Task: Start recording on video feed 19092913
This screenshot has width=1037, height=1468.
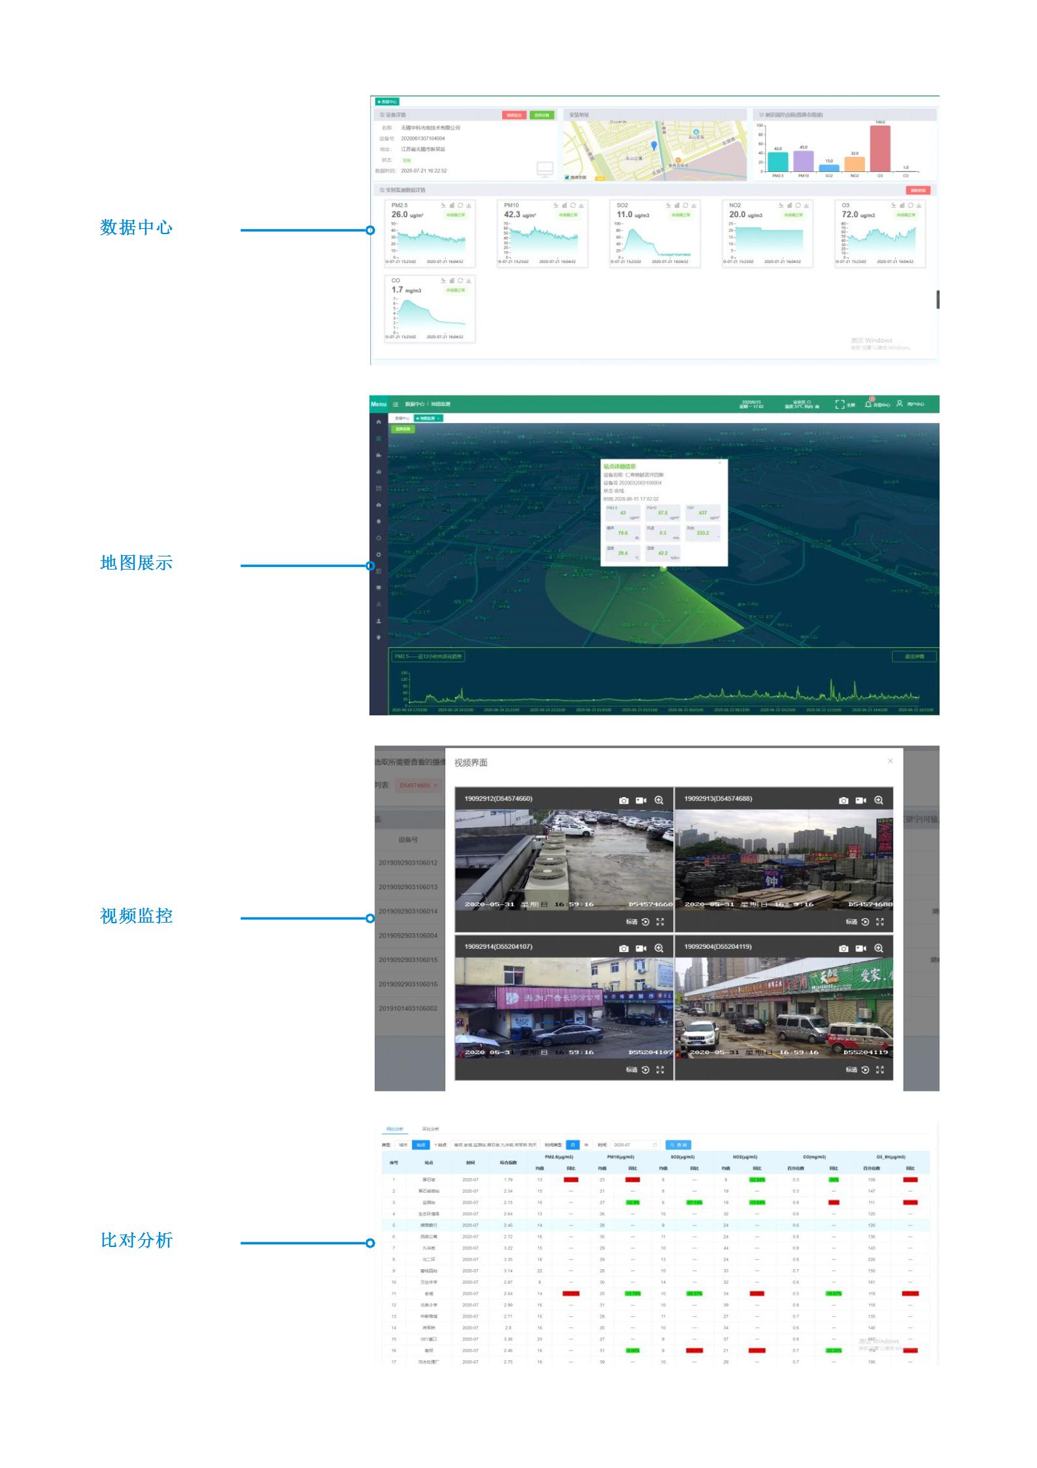Action: [860, 800]
